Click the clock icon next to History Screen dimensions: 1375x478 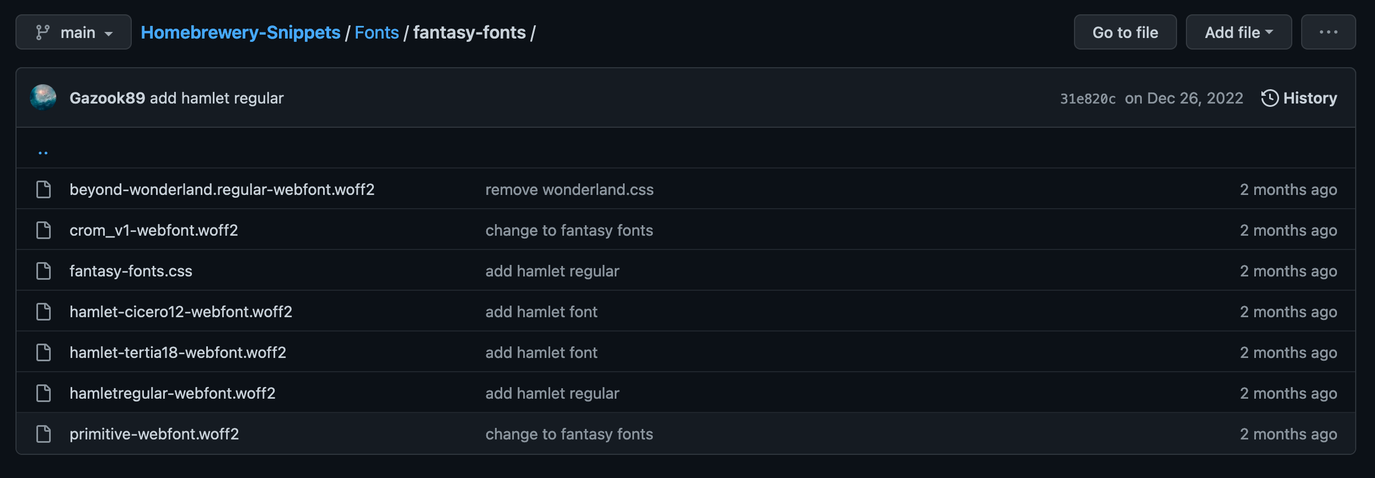[1270, 98]
